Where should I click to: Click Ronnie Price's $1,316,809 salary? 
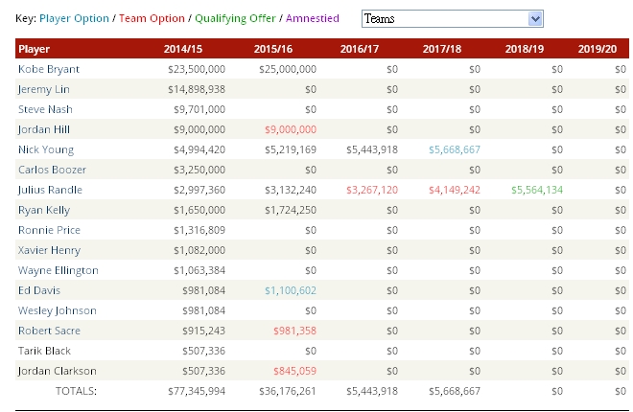(199, 230)
